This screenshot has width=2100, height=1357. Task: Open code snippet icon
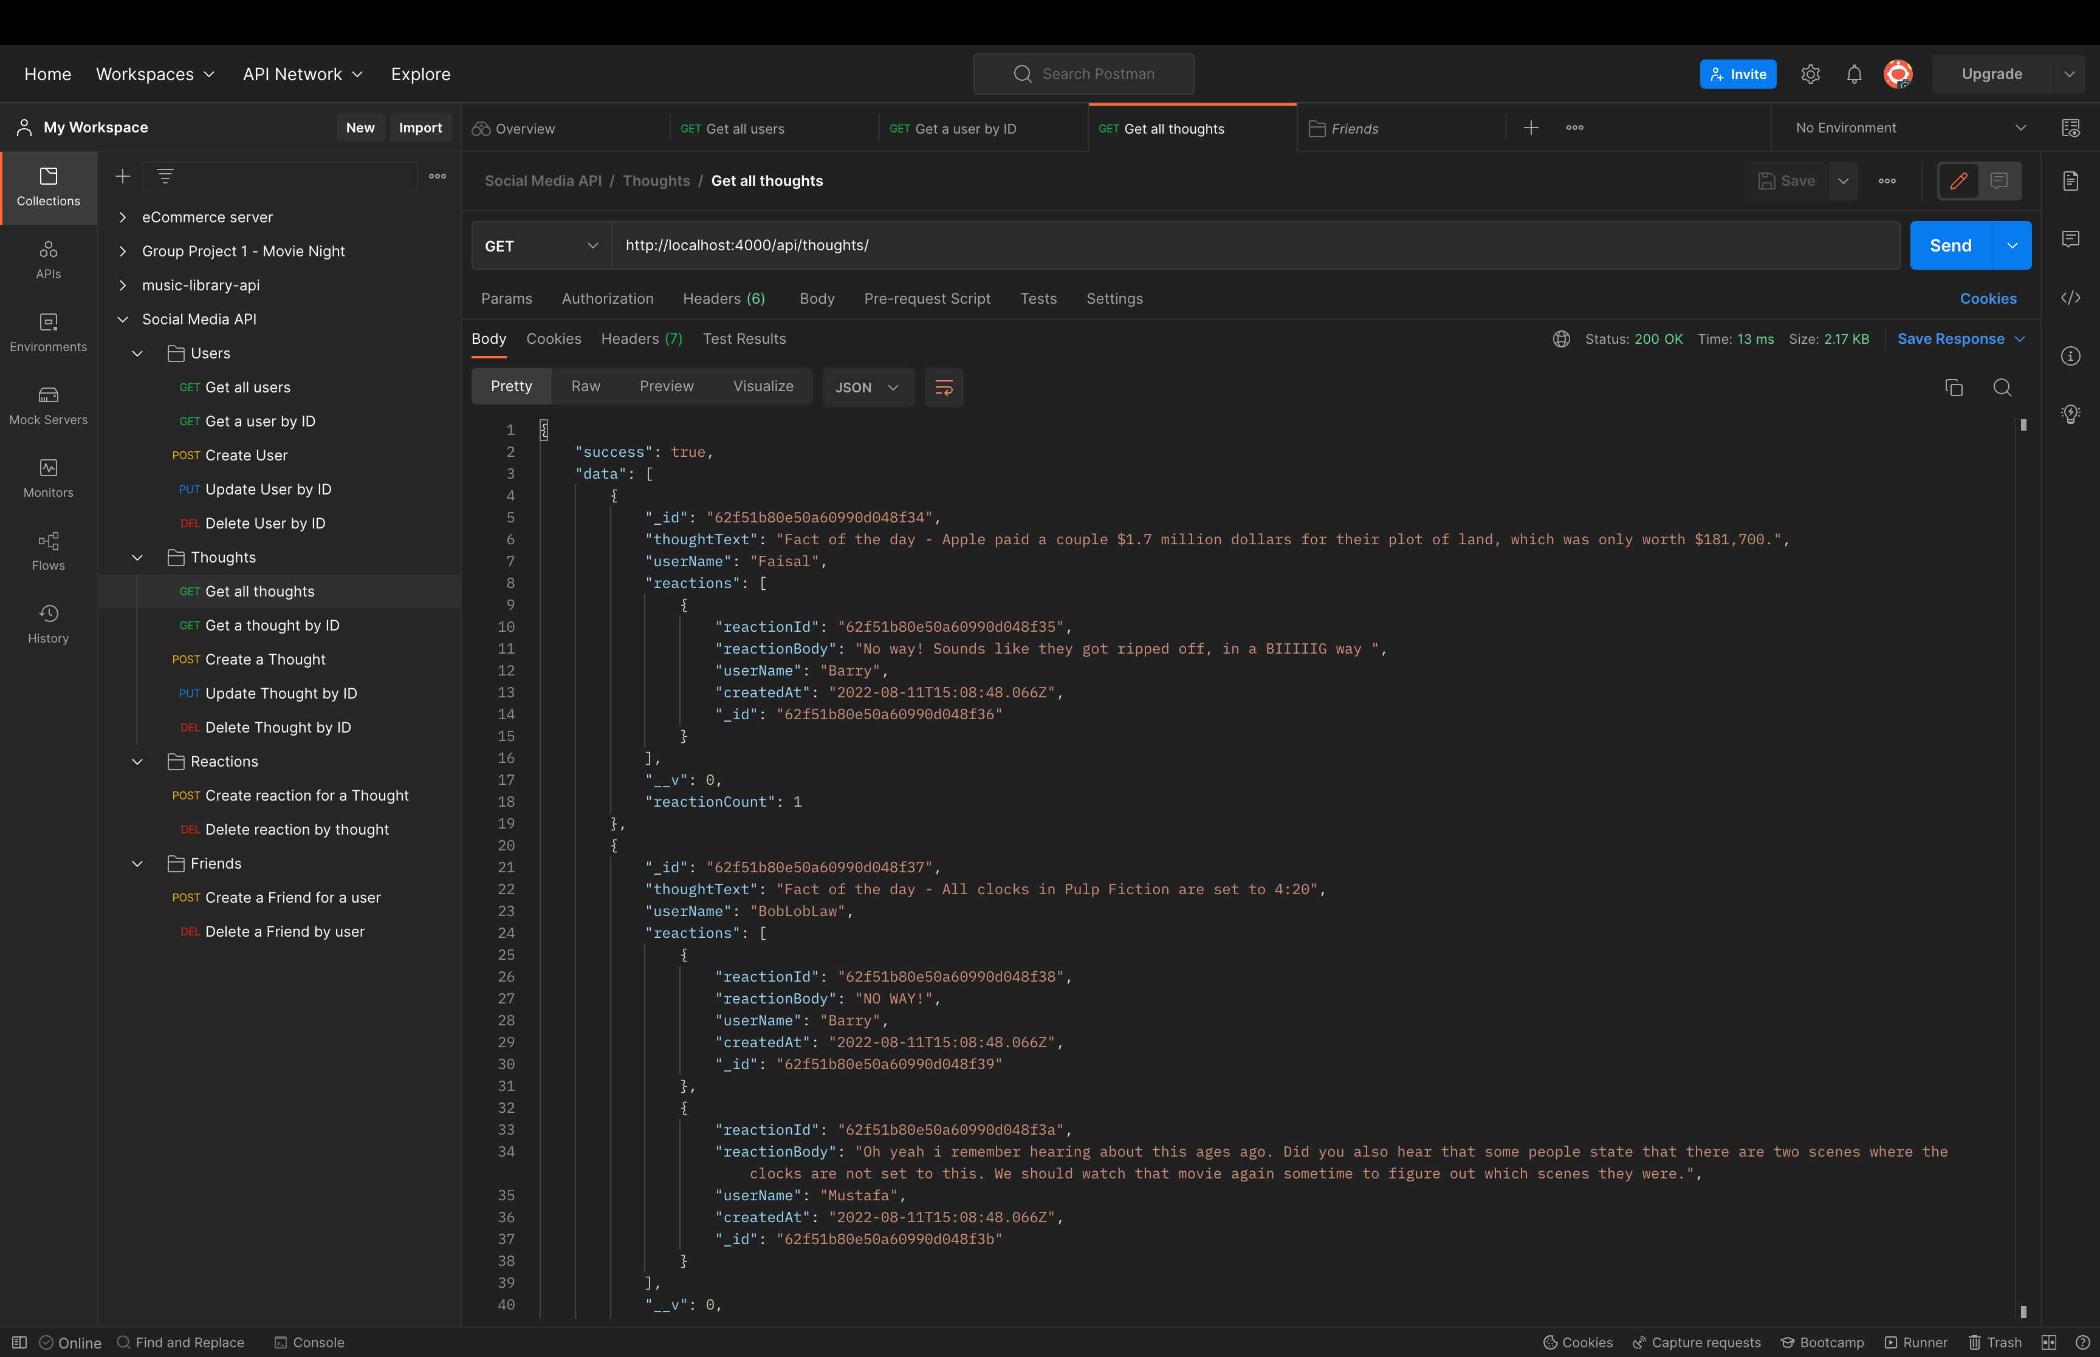[x=2070, y=298]
